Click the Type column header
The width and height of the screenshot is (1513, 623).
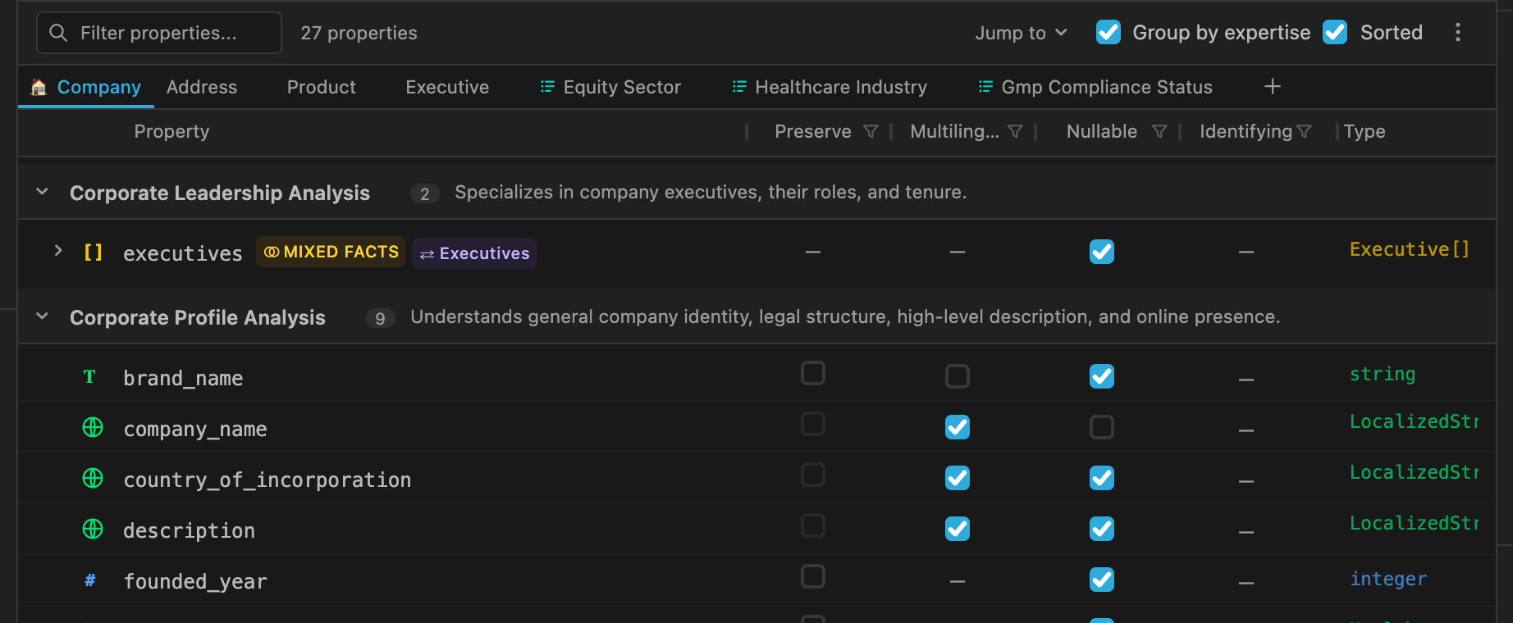pyautogui.click(x=1364, y=131)
